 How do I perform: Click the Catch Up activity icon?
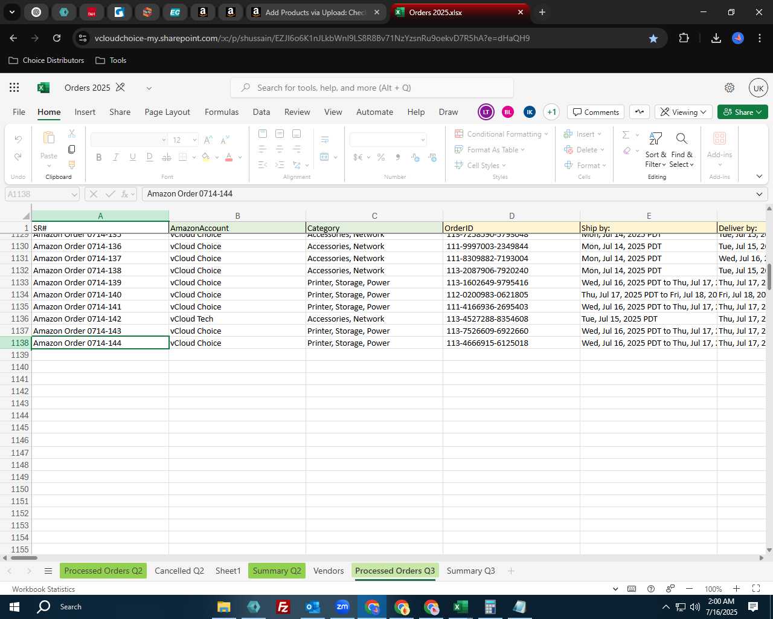click(640, 112)
